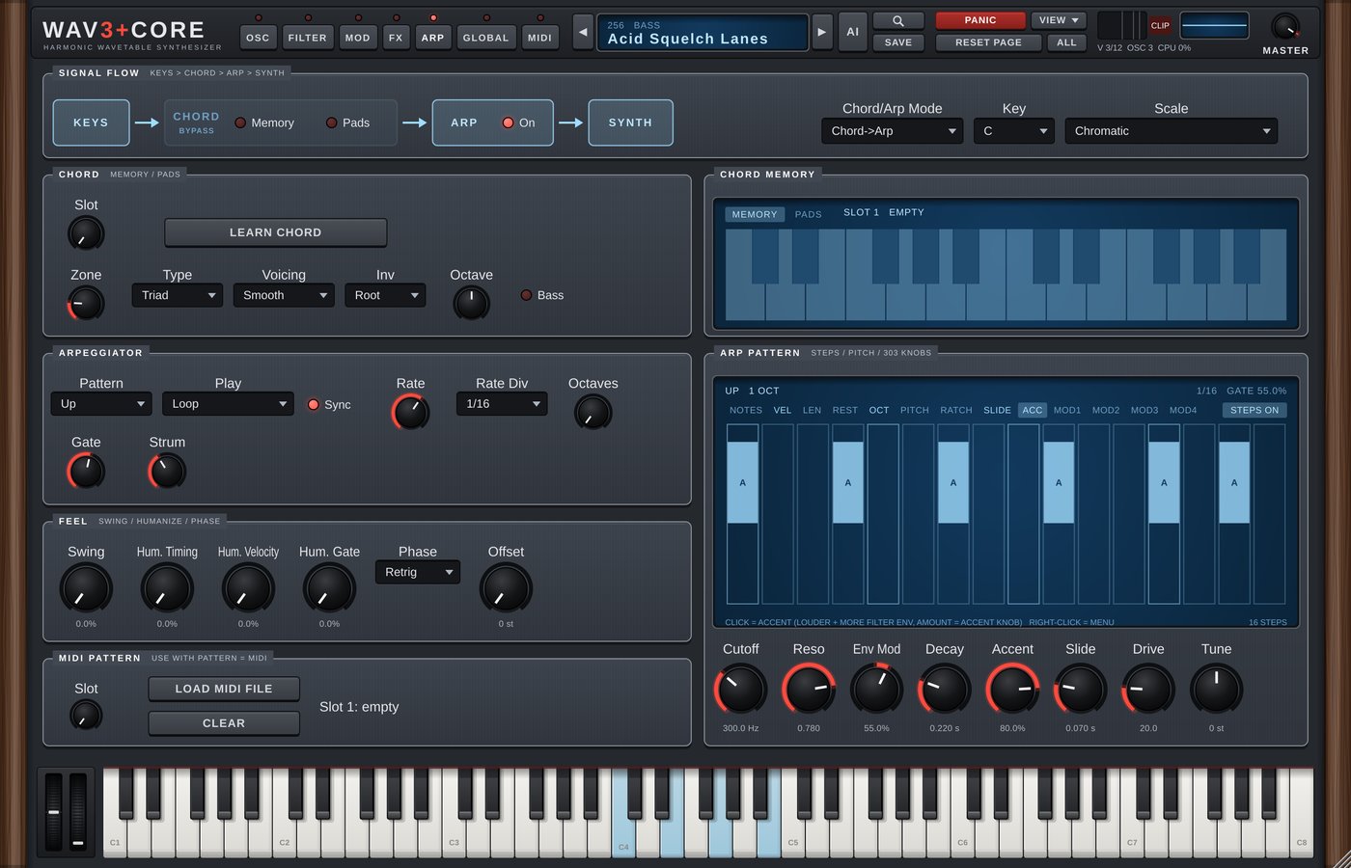Click the Reso knob
Screen dimensions: 1351x868
point(809,690)
